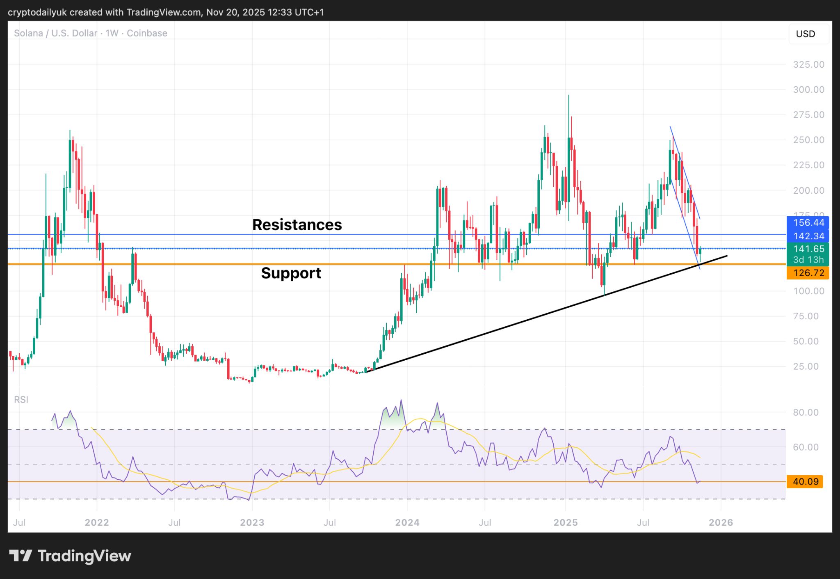Select the RSI indicator label

point(21,400)
